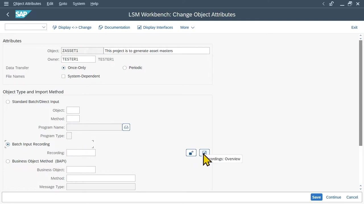Click the recording button left of Overview
The width and height of the screenshot is (364, 204).
pos(191,153)
